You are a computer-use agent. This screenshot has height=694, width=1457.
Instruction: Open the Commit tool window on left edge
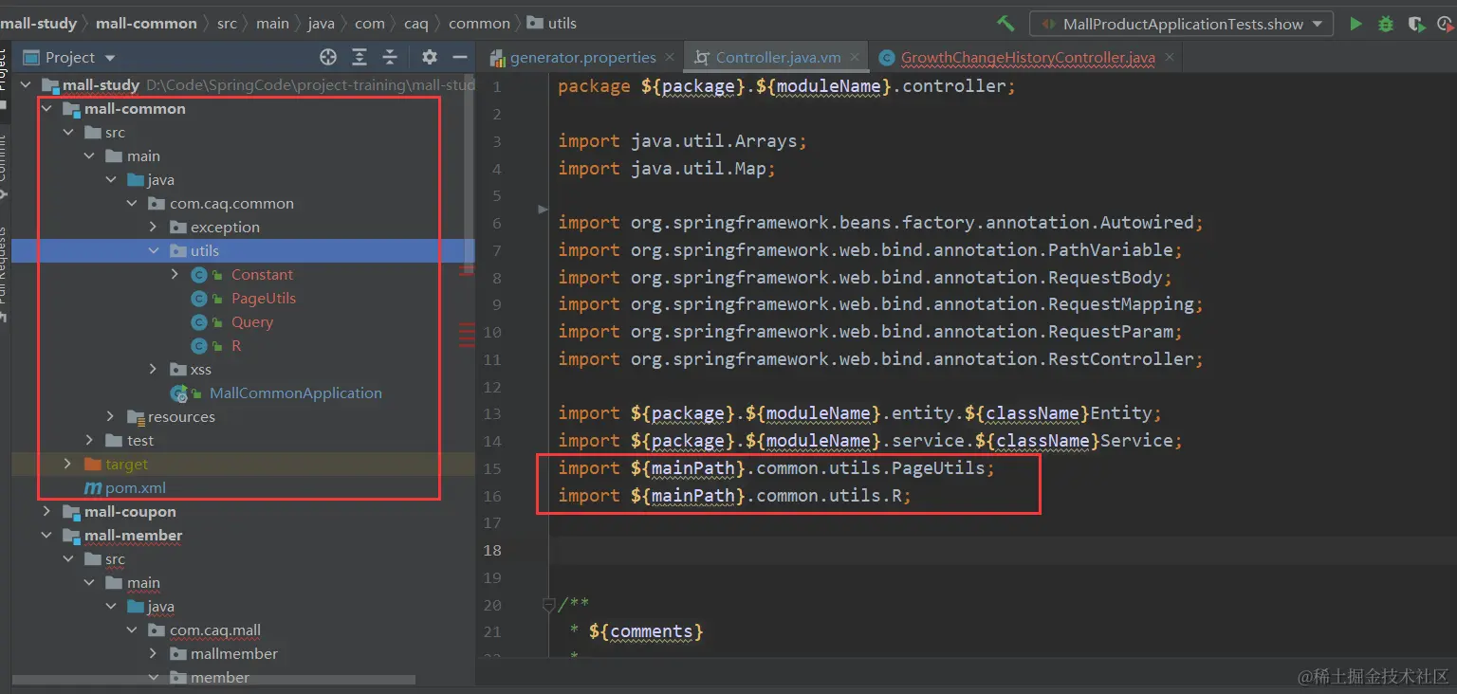4,166
